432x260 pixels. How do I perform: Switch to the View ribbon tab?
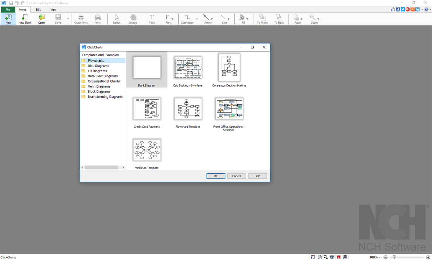53,10
